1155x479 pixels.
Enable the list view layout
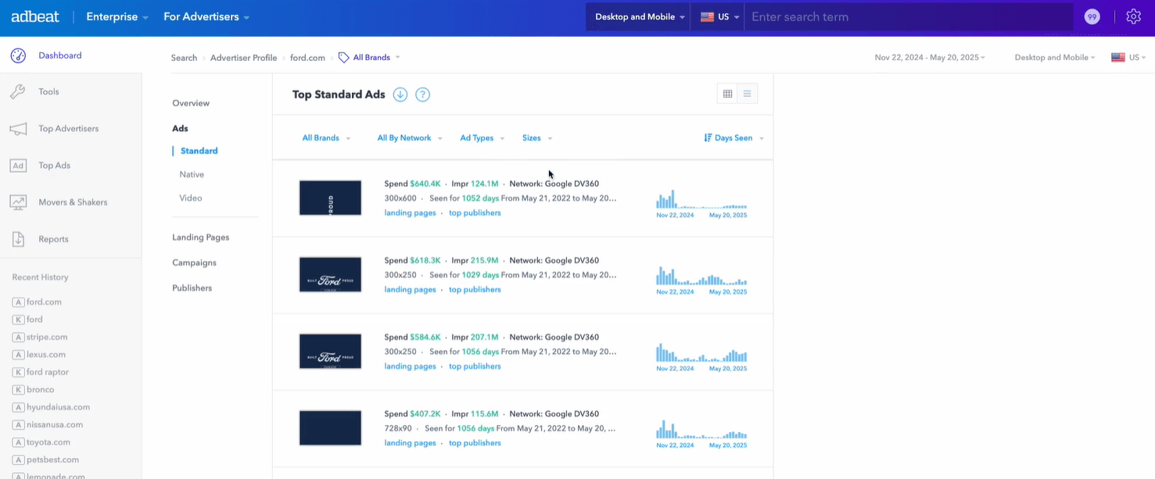pos(748,93)
